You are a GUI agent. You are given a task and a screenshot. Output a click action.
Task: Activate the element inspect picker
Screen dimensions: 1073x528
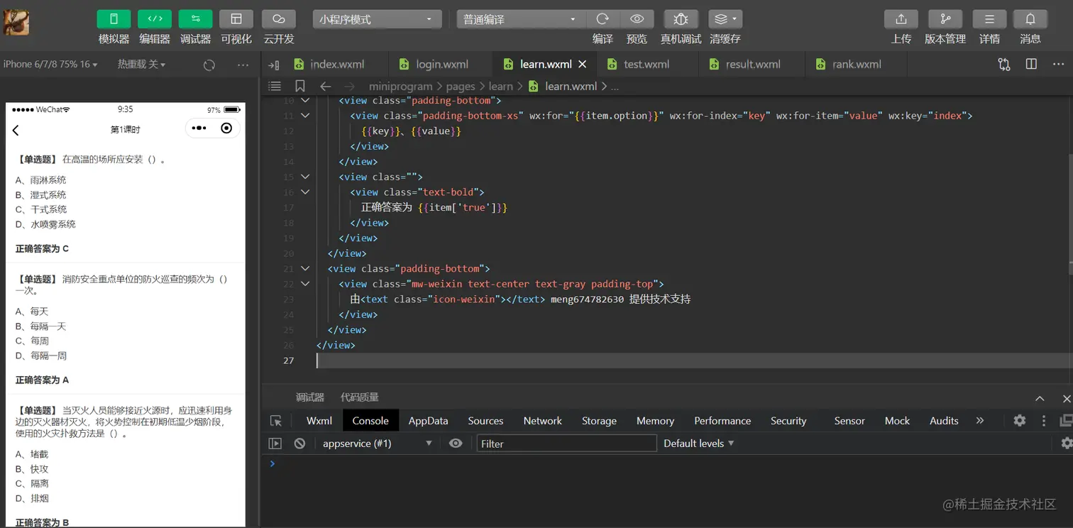[276, 421]
